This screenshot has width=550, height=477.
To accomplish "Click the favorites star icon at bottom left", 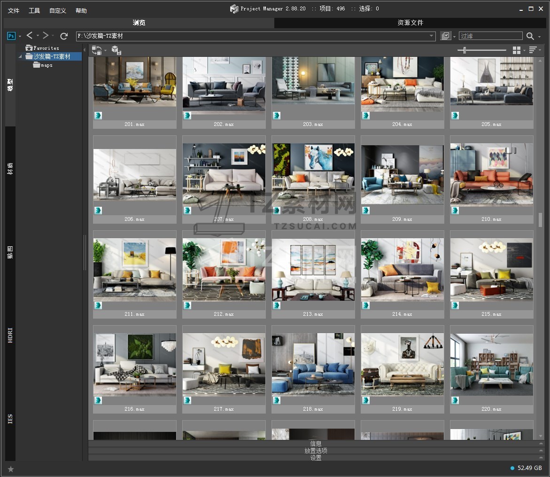I will click(x=11, y=469).
